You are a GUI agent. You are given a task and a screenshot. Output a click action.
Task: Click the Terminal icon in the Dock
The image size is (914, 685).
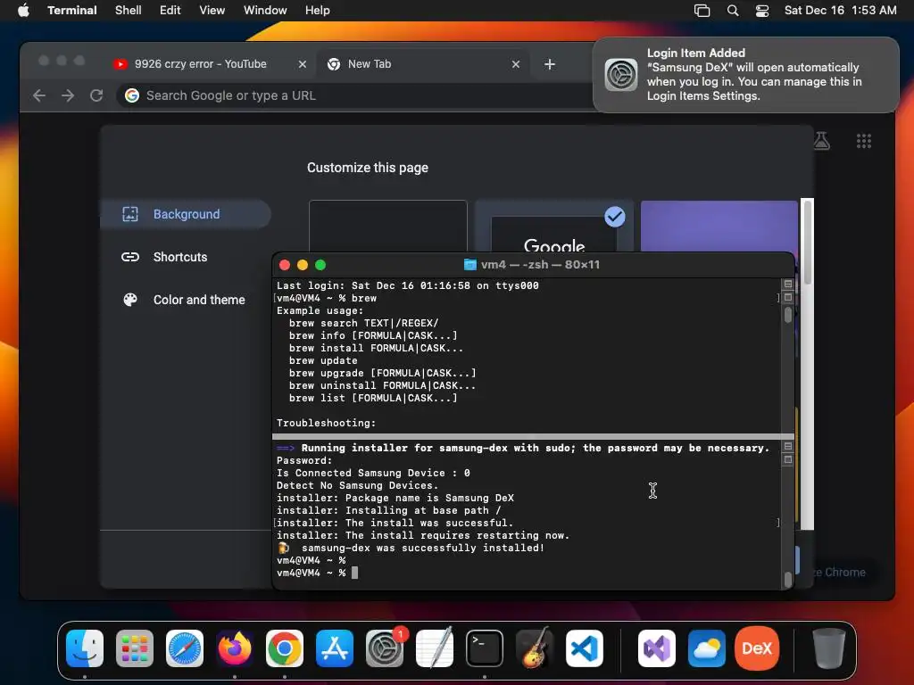(x=485, y=648)
